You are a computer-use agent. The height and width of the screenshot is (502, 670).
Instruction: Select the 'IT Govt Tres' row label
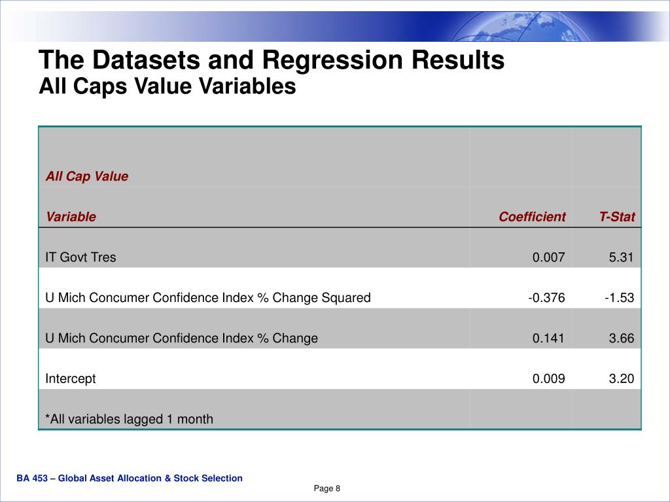pos(80,257)
